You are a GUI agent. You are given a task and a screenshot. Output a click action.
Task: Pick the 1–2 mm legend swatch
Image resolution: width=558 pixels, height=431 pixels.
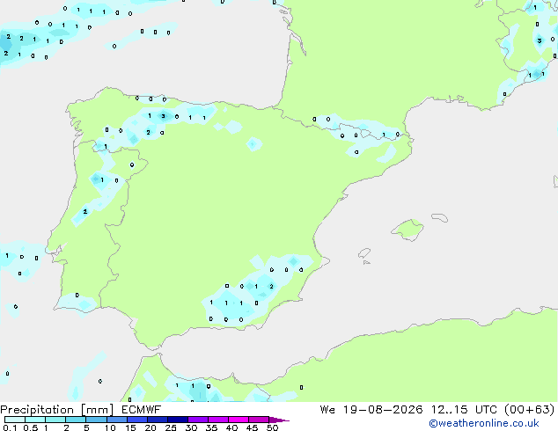55,420
